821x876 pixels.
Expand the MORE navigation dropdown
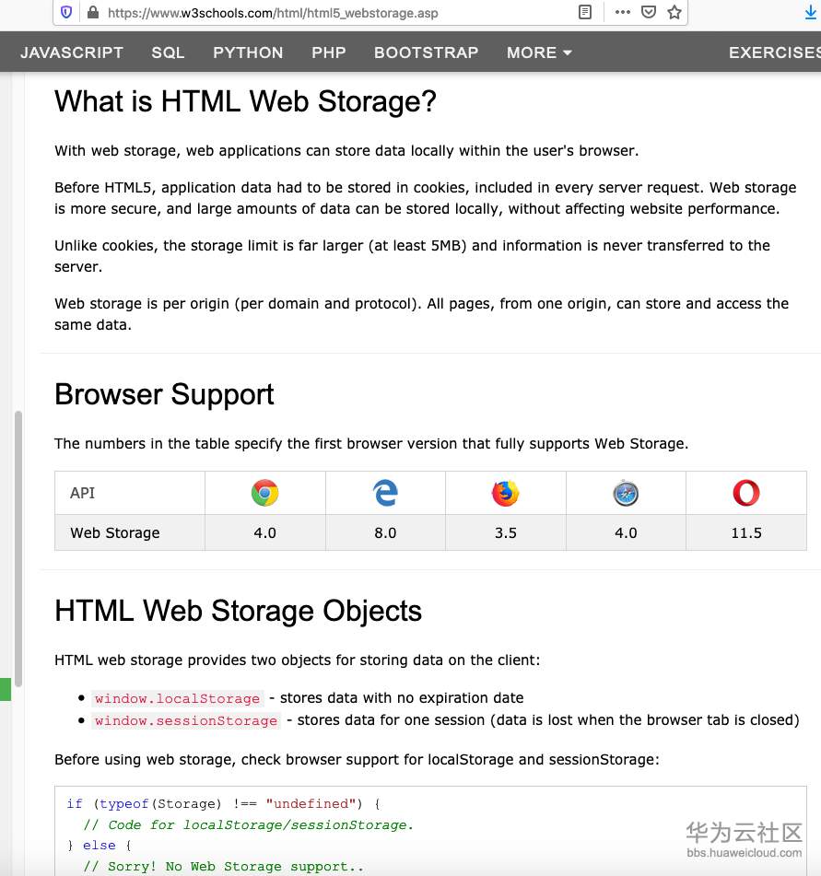tap(538, 53)
